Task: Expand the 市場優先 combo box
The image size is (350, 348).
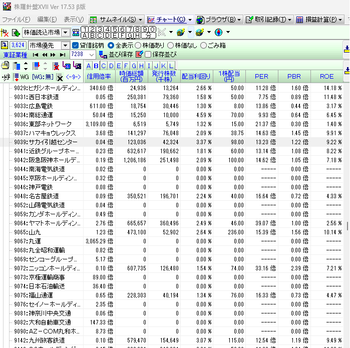Action: [65, 45]
